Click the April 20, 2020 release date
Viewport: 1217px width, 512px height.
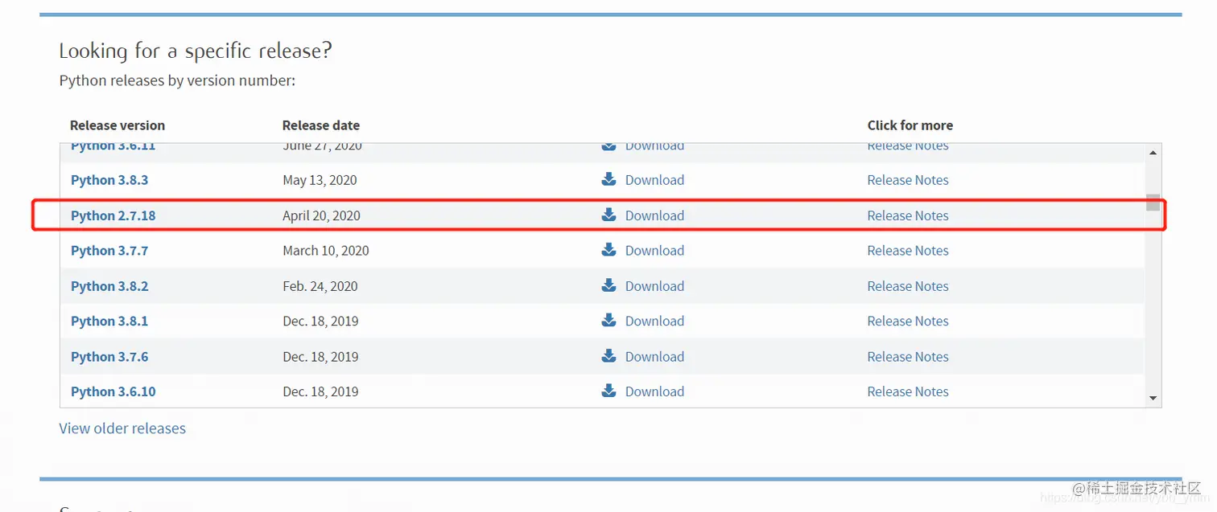coord(321,215)
